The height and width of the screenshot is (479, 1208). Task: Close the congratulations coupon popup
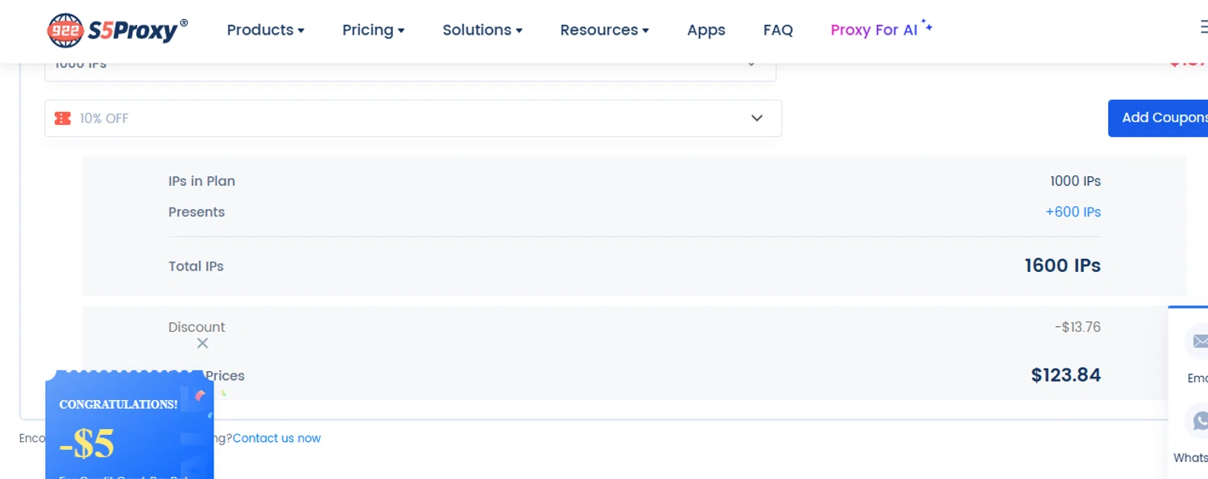203,343
